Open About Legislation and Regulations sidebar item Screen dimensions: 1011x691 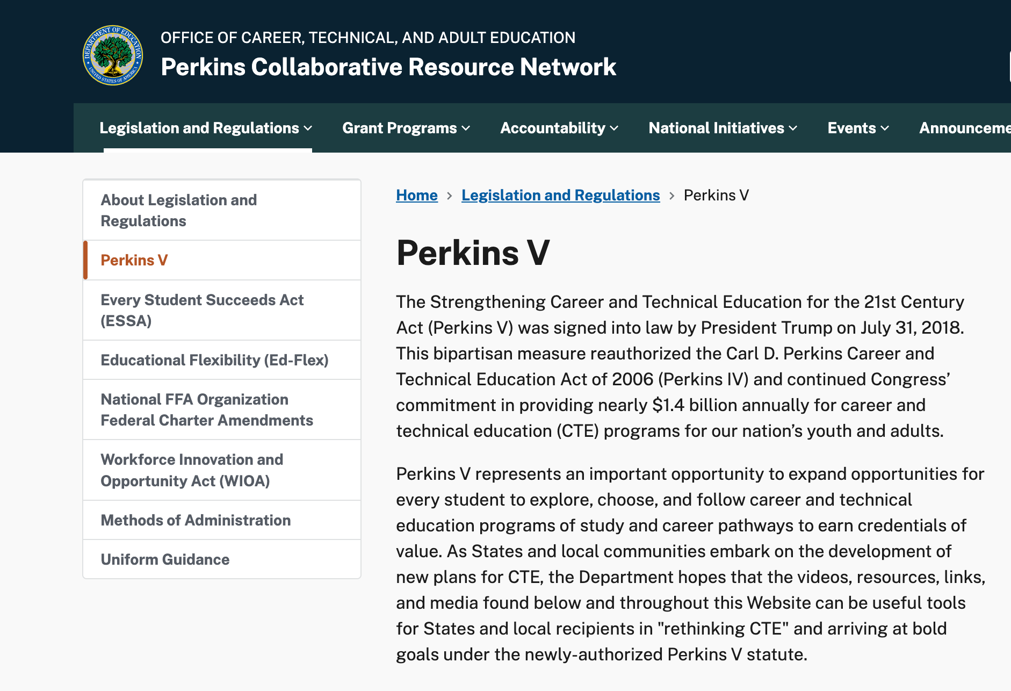[x=222, y=210]
